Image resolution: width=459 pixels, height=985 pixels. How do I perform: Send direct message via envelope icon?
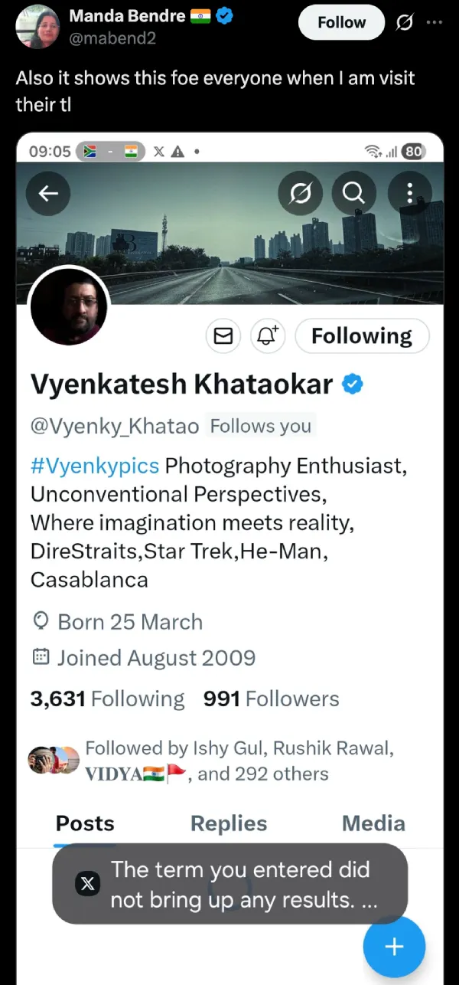coord(223,335)
